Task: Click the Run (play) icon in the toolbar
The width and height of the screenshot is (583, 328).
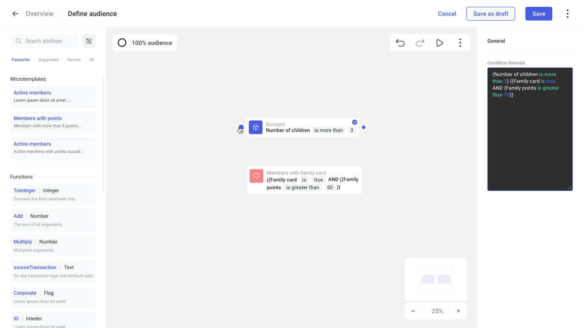Action: click(x=440, y=43)
